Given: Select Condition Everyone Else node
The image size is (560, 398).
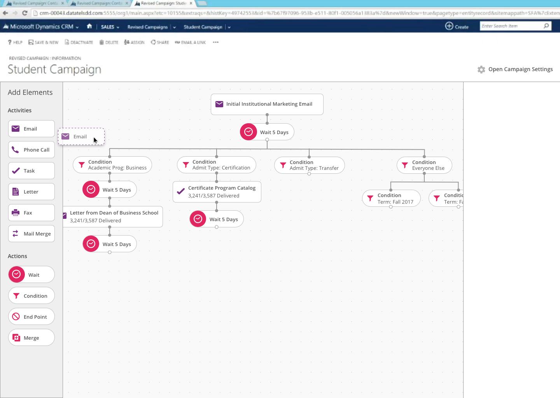Looking at the screenshot, I should click(424, 165).
